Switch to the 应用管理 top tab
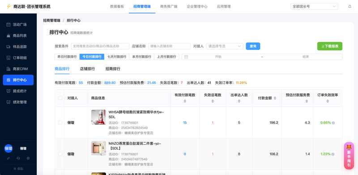The width and height of the screenshot is (358, 175). (224, 7)
